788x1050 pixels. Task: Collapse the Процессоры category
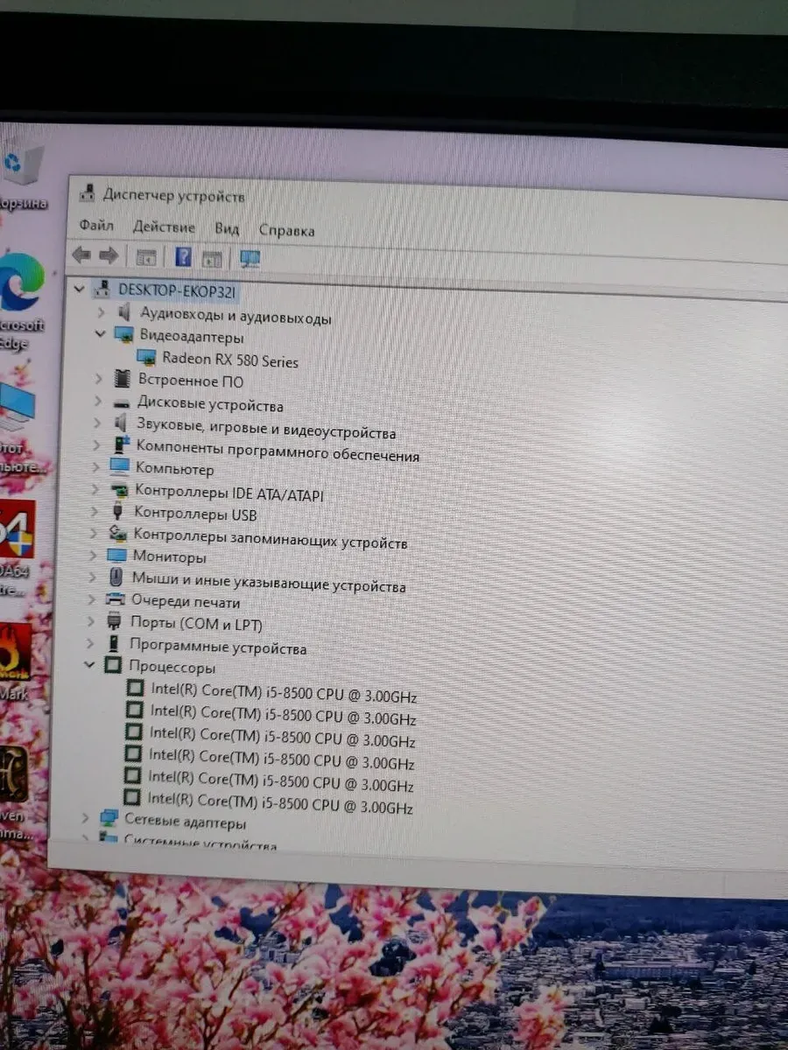[x=89, y=666]
